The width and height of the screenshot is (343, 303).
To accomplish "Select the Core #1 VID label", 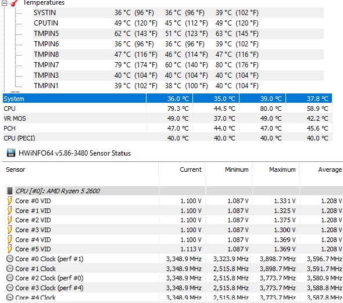I will tap(33, 211).
